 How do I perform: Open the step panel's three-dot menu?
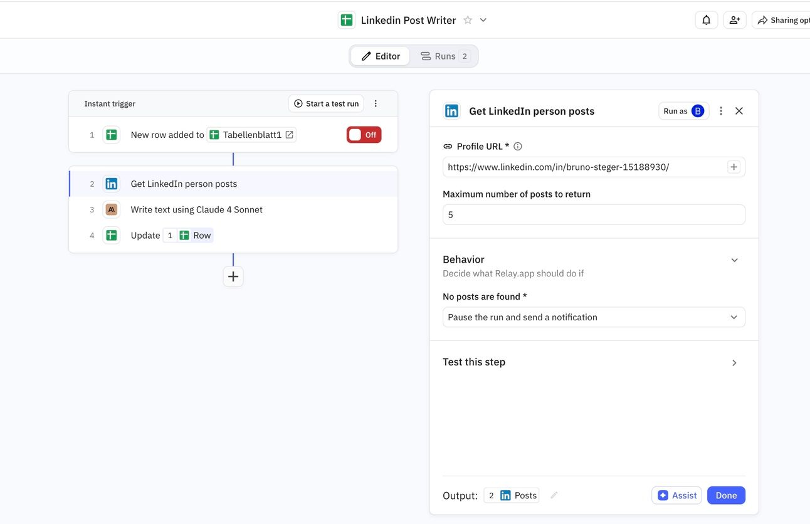(721, 111)
